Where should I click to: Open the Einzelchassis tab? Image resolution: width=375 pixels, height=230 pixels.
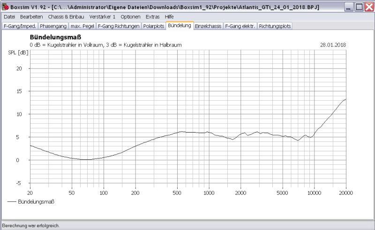[208, 26]
